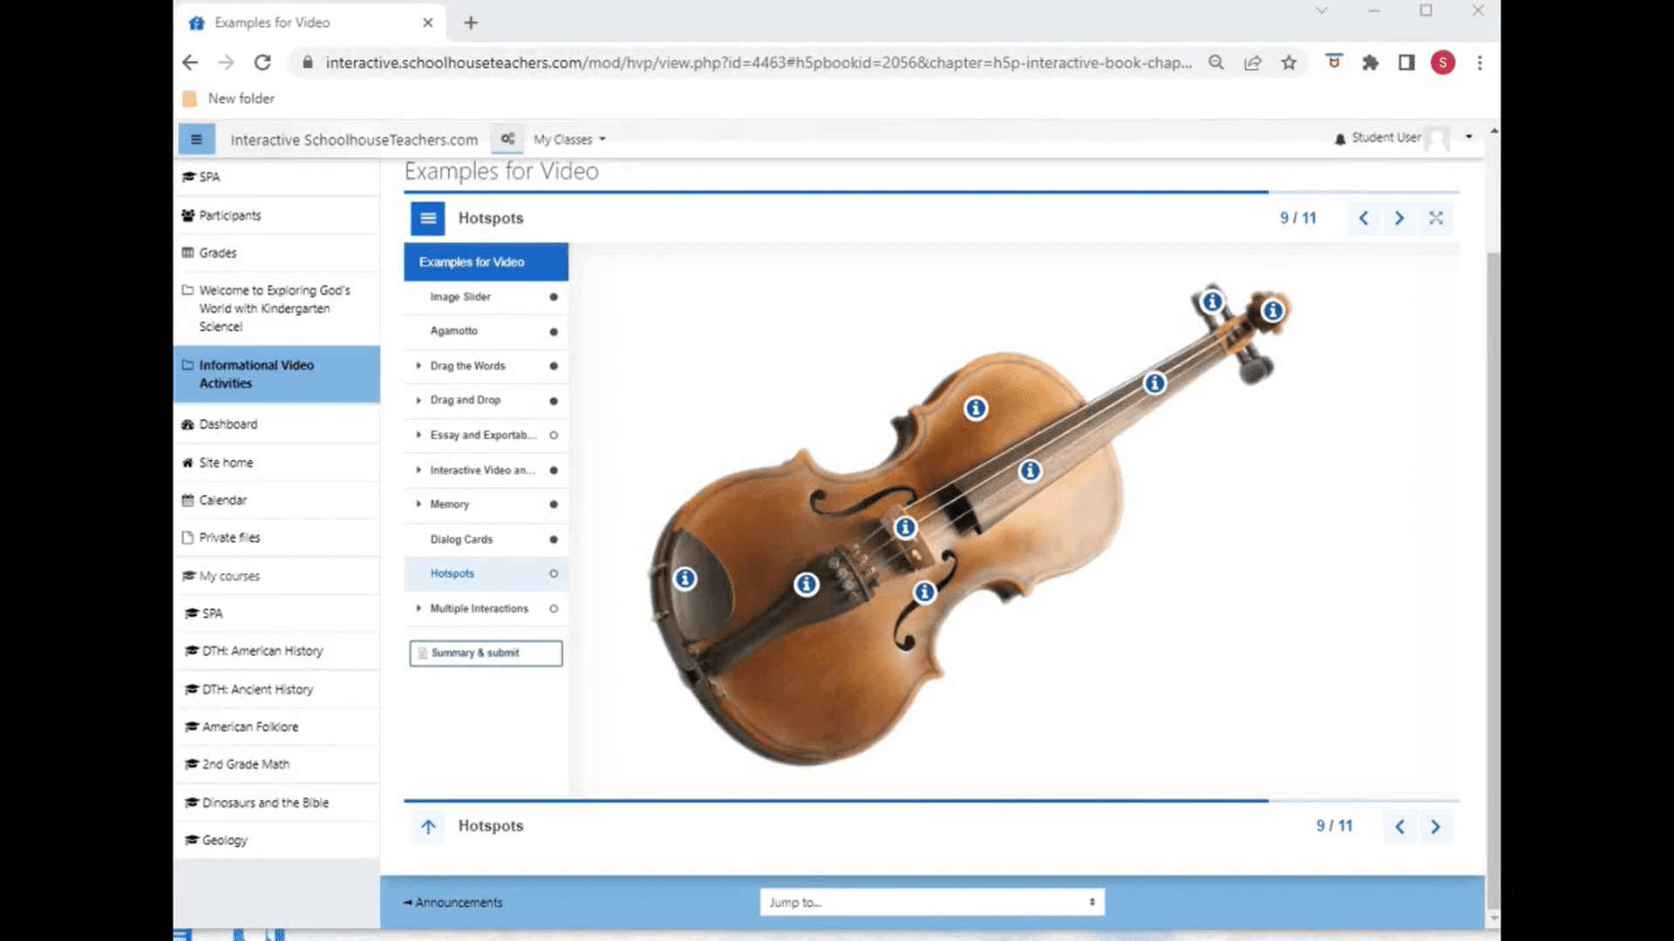Viewport: 1674px width, 941px height.
Task: Open Chrome side panel icon
Action: [1406, 63]
